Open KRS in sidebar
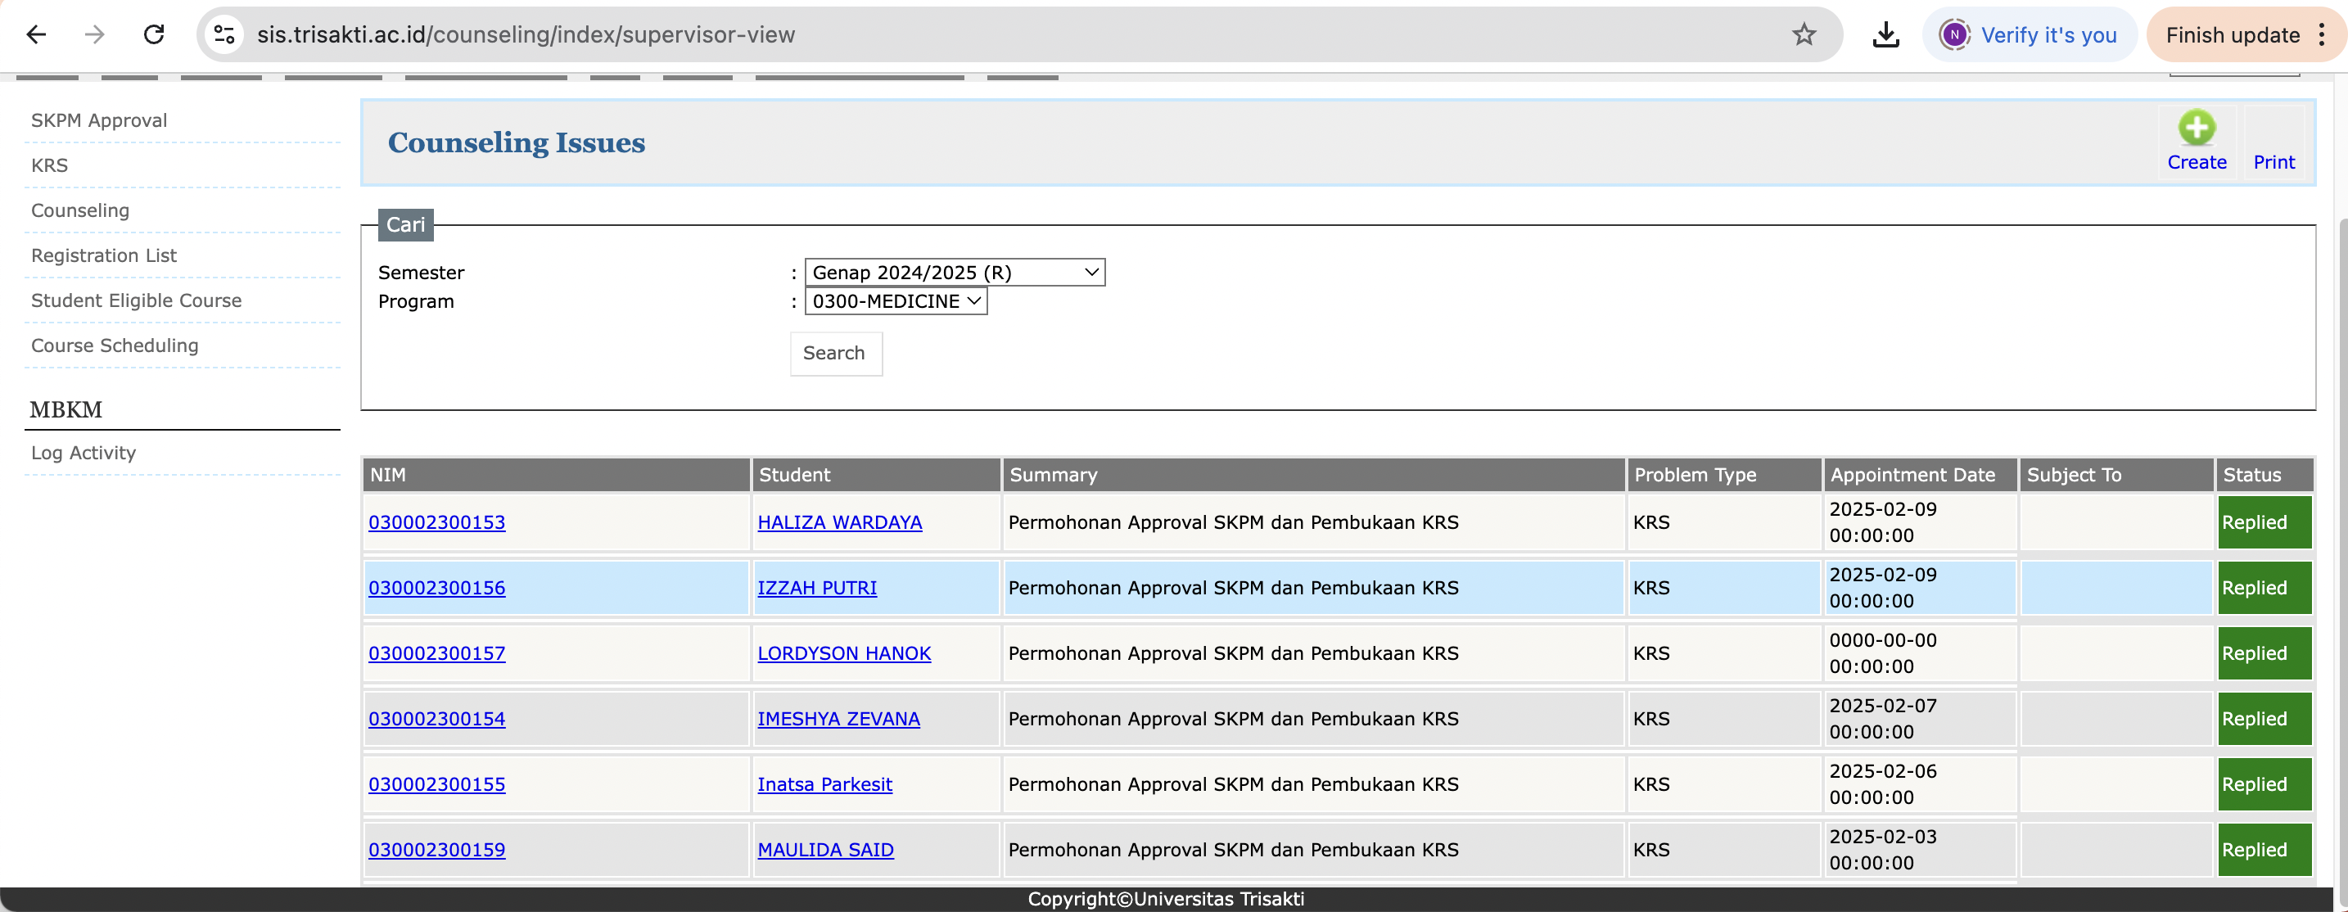The height and width of the screenshot is (912, 2348). 49,166
